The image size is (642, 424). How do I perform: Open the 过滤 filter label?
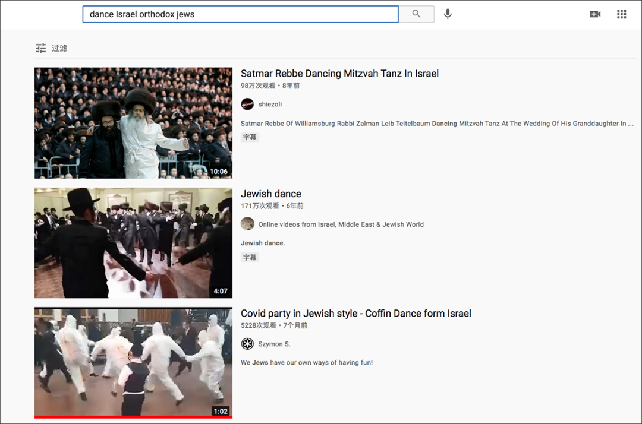59,48
